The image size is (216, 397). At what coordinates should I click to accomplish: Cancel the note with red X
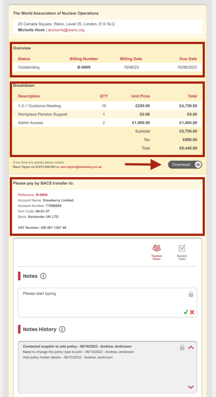click(x=192, y=312)
